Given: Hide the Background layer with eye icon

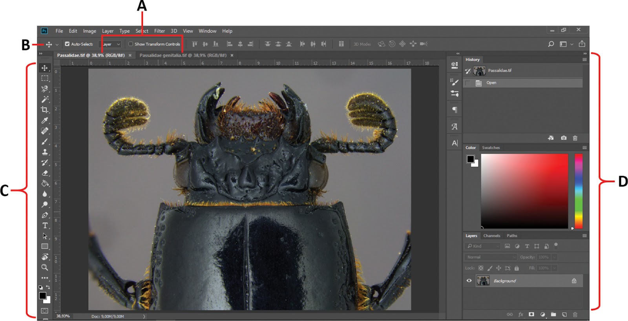Looking at the screenshot, I should click(469, 281).
